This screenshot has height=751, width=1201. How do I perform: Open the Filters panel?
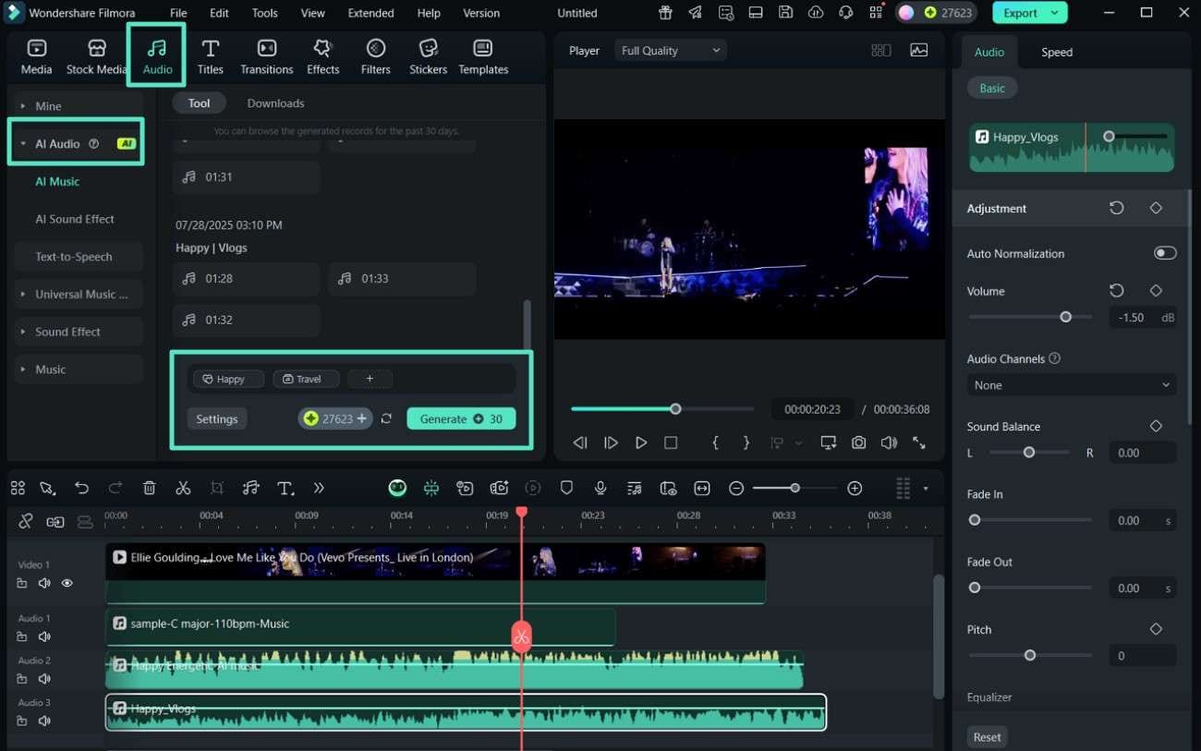[x=375, y=56]
